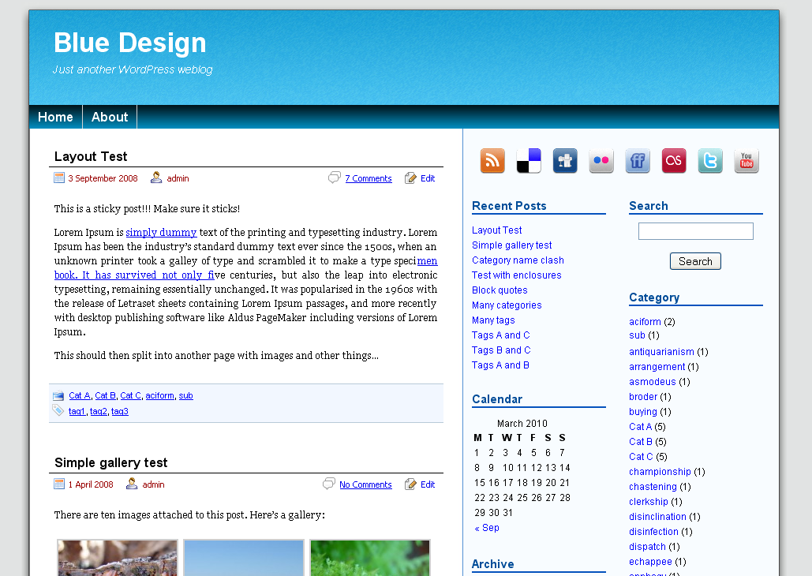Open 'Block quotes' in Recent Posts
This screenshot has width=812, height=576.
(500, 290)
